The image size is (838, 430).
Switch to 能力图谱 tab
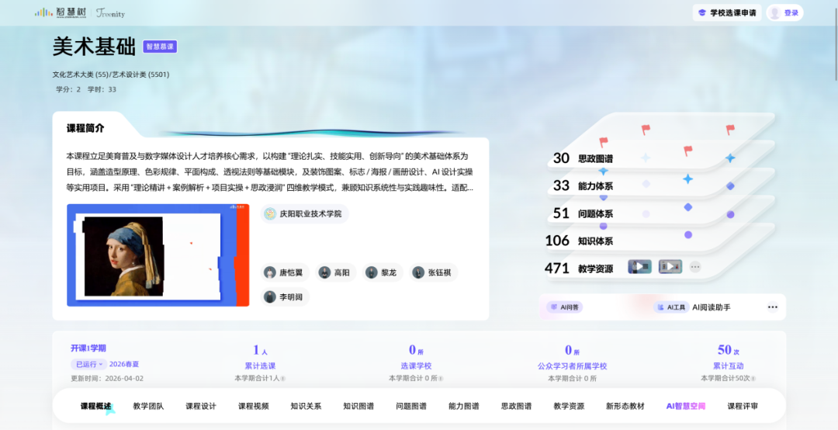(x=464, y=407)
